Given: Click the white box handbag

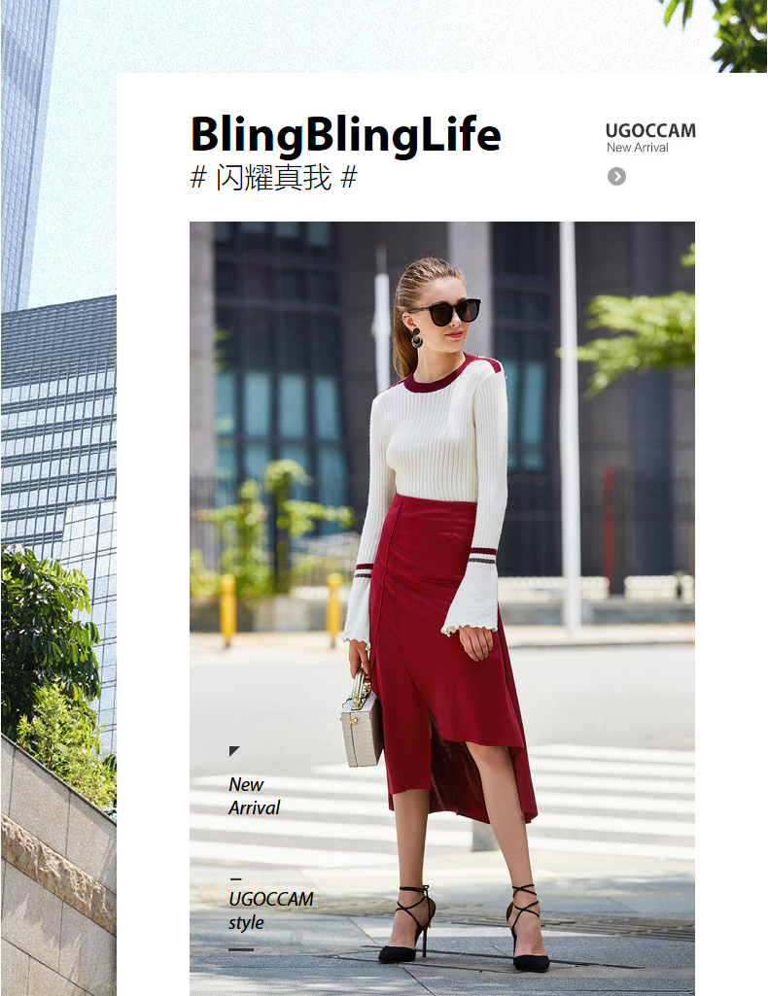Looking at the screenshot, I should click(x=362, y=720).
